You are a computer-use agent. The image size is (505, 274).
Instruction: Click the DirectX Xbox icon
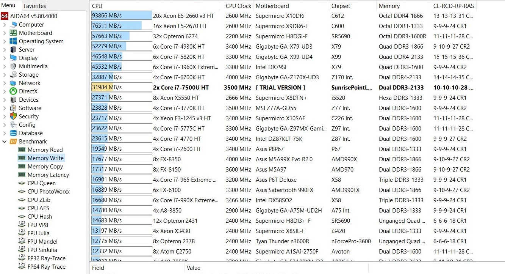pyautogui.click(x=13, y=91)
